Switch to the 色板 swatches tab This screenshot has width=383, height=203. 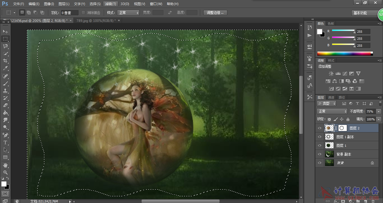click(331, 24)
